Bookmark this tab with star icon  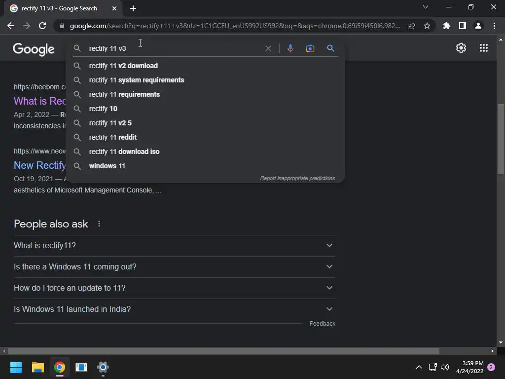427,26
